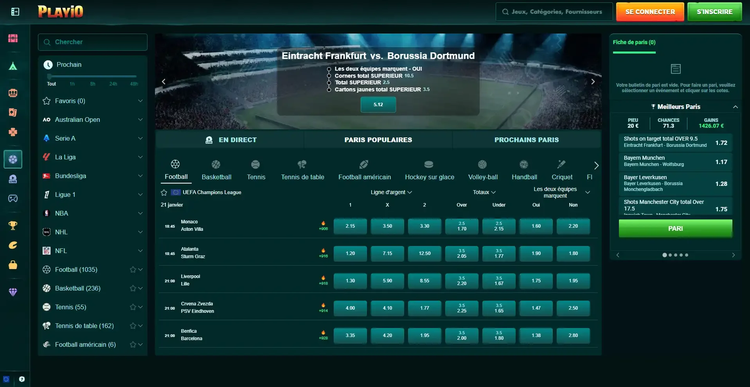Open the Fiche de paris (0) tab
750x387 pixels.
(634, 42)
